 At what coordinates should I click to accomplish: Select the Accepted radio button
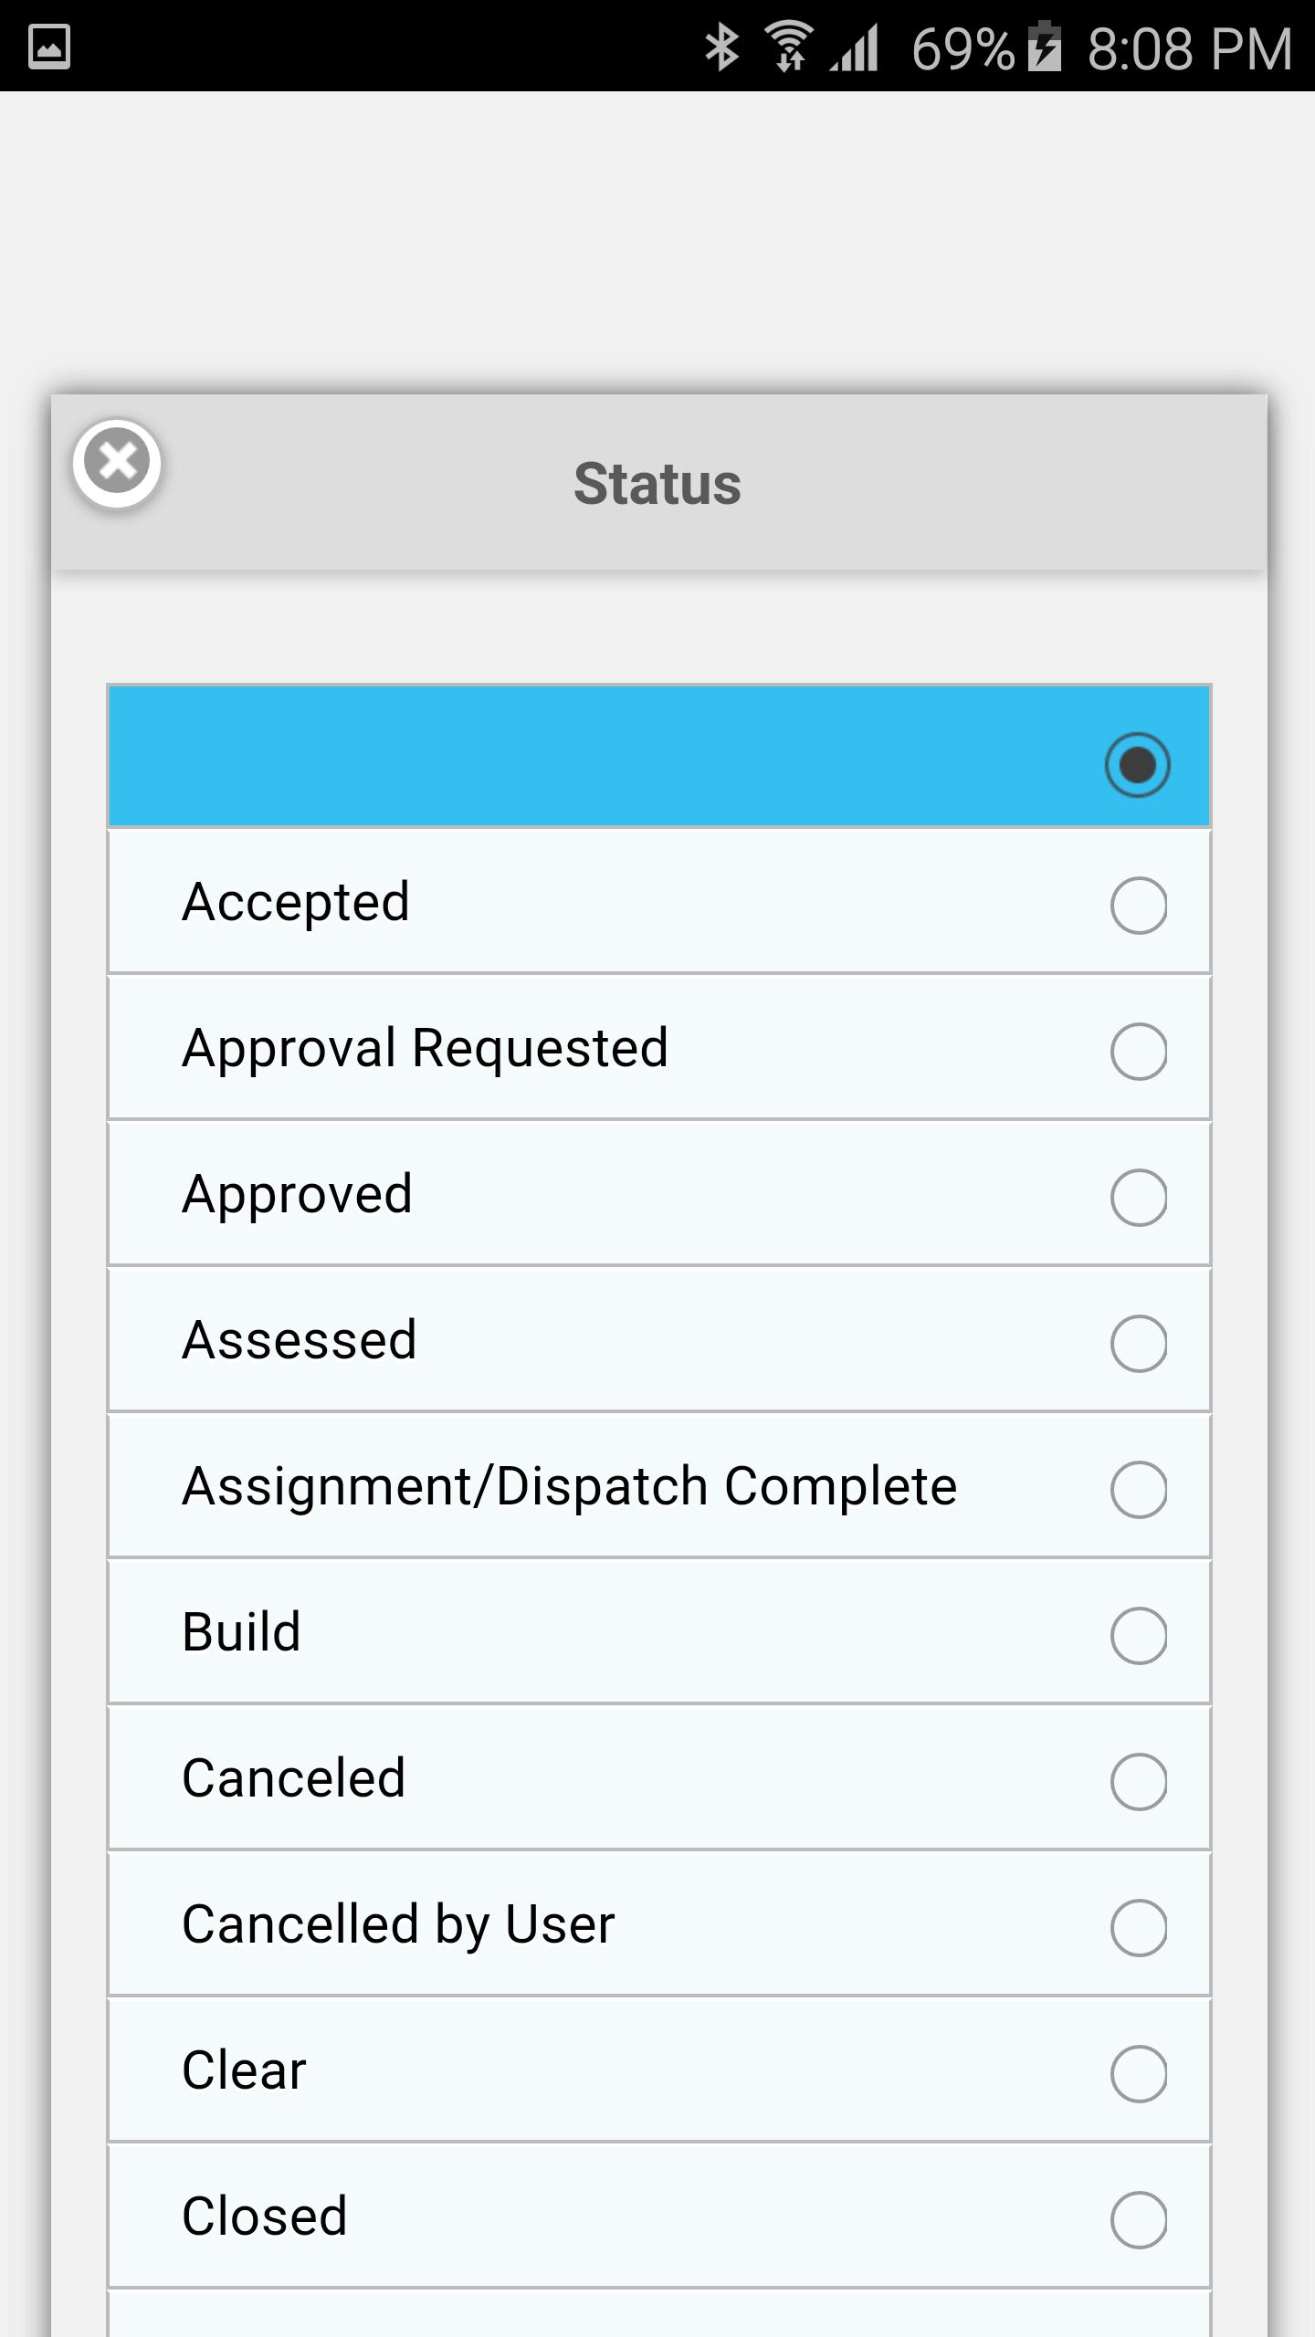(x=1138, y=906)
